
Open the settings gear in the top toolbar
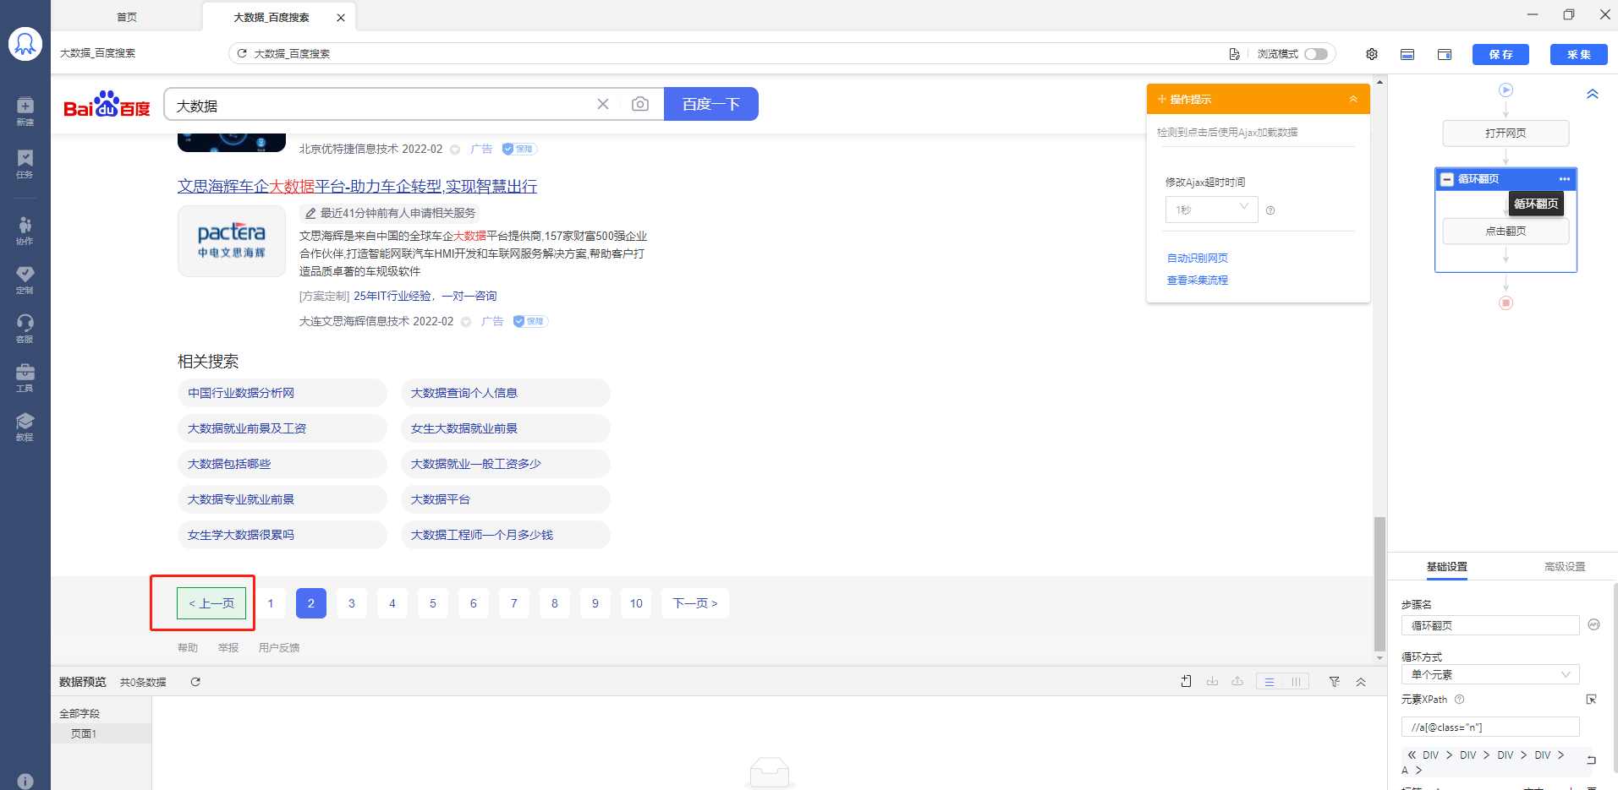[x=1372, y=54]
